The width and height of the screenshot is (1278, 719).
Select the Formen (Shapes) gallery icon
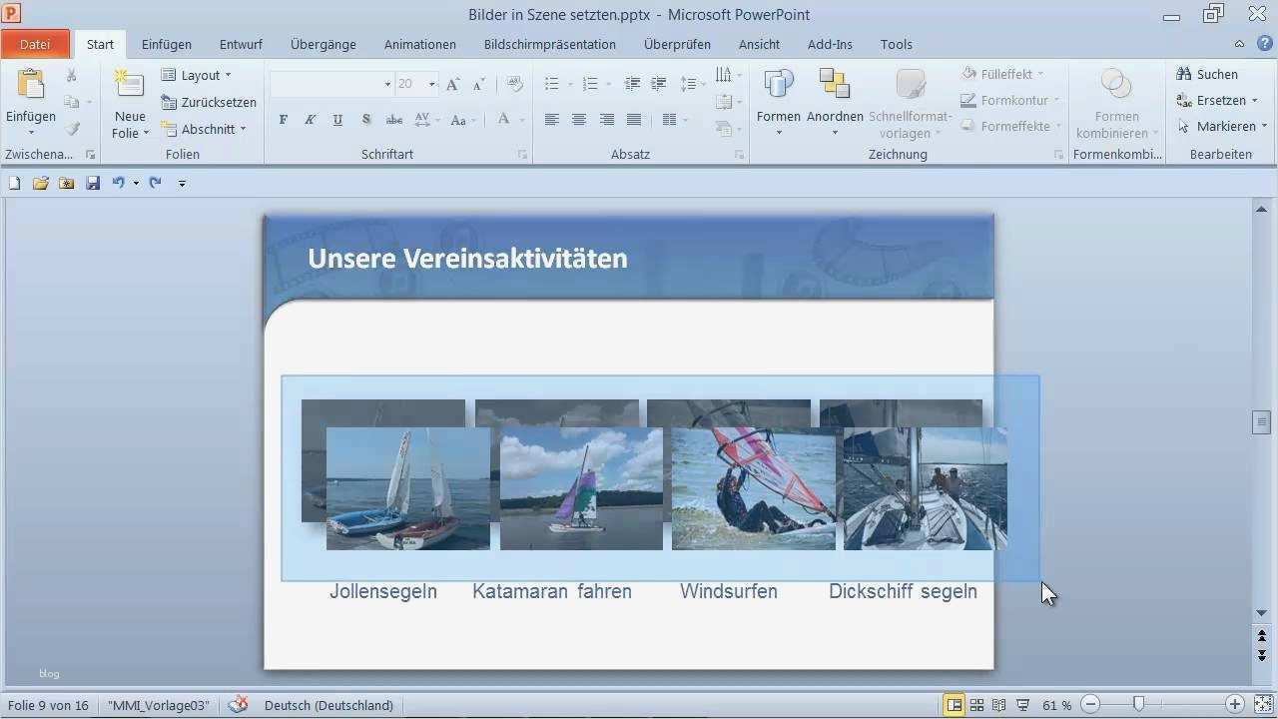pyautogui.click(x=778, y=83)
